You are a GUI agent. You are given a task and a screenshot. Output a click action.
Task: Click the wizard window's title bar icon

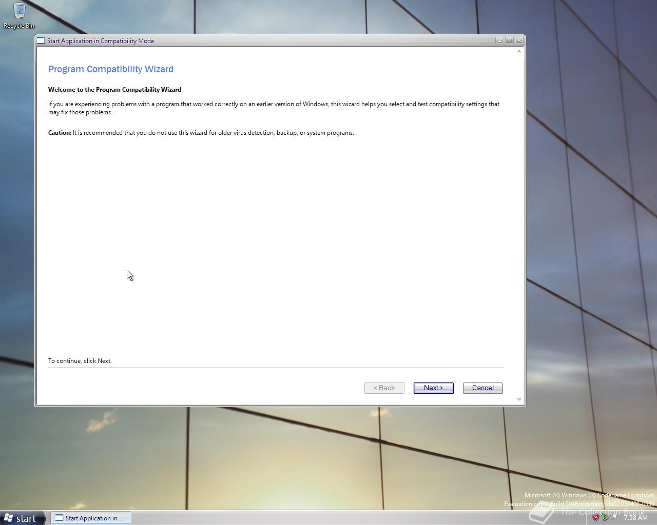point(41,41)
